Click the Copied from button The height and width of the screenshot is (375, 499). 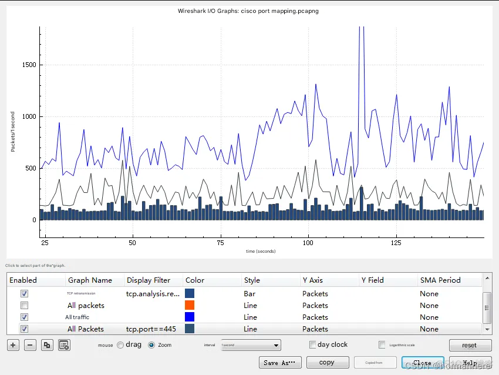tap(375, 363)
